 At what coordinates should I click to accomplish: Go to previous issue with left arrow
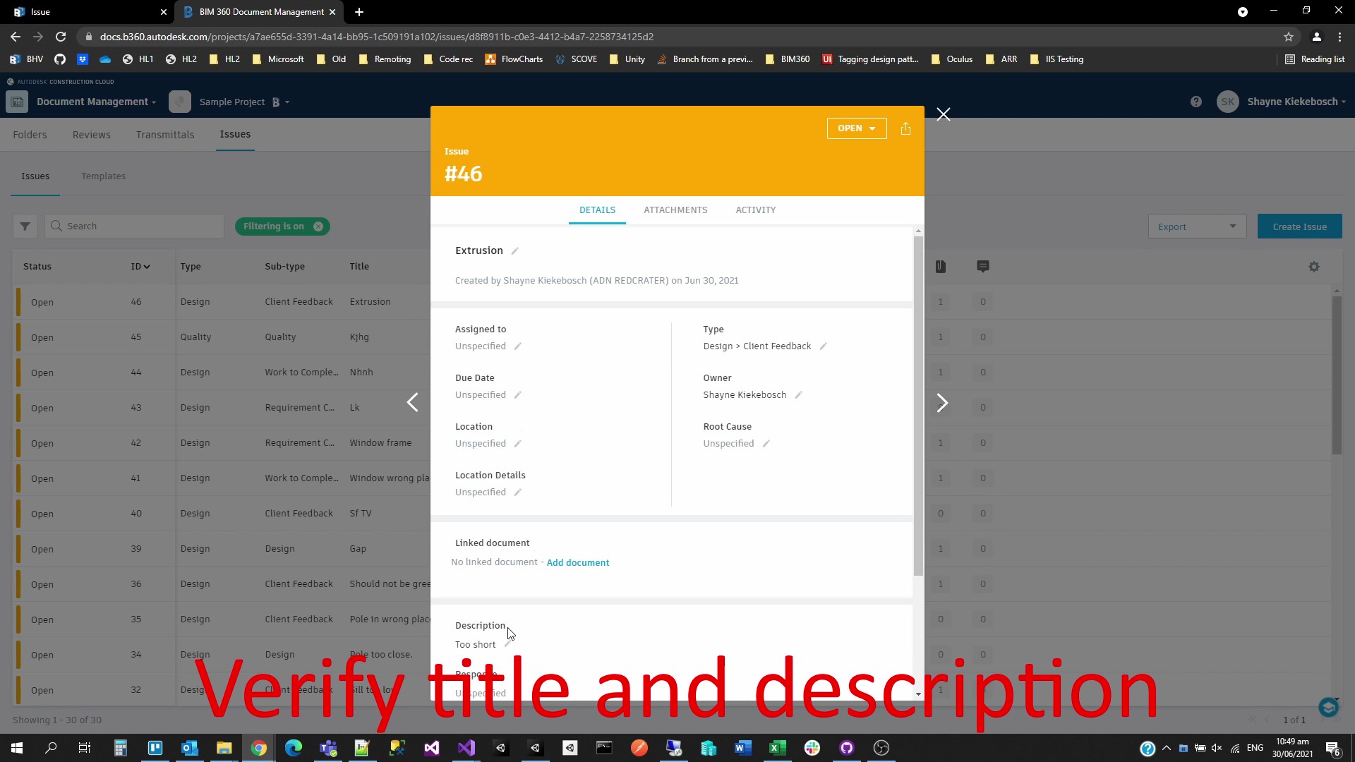point(413,403)
